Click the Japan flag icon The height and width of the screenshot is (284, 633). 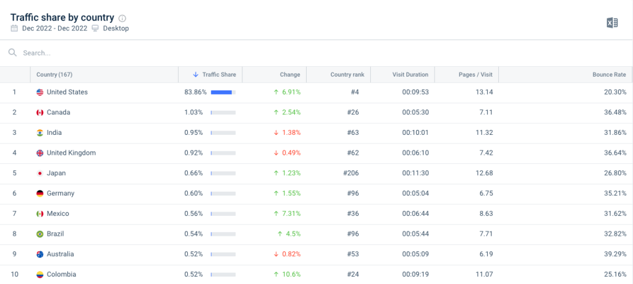pos(40,173)
